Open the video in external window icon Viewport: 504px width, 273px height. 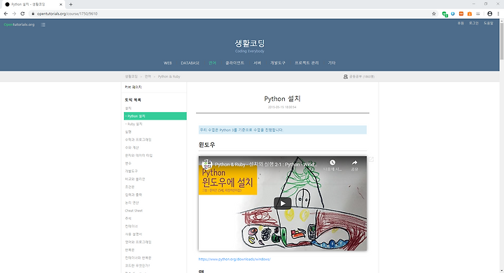[x=371, y=159]
